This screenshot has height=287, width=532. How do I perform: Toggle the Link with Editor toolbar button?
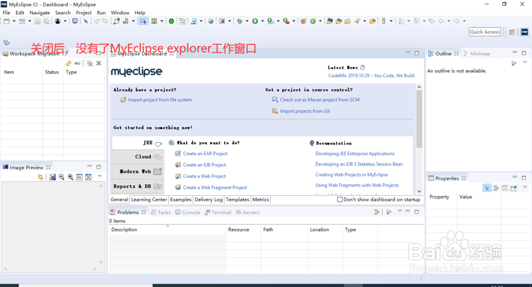pyautogui.click(x=143, y=21)
